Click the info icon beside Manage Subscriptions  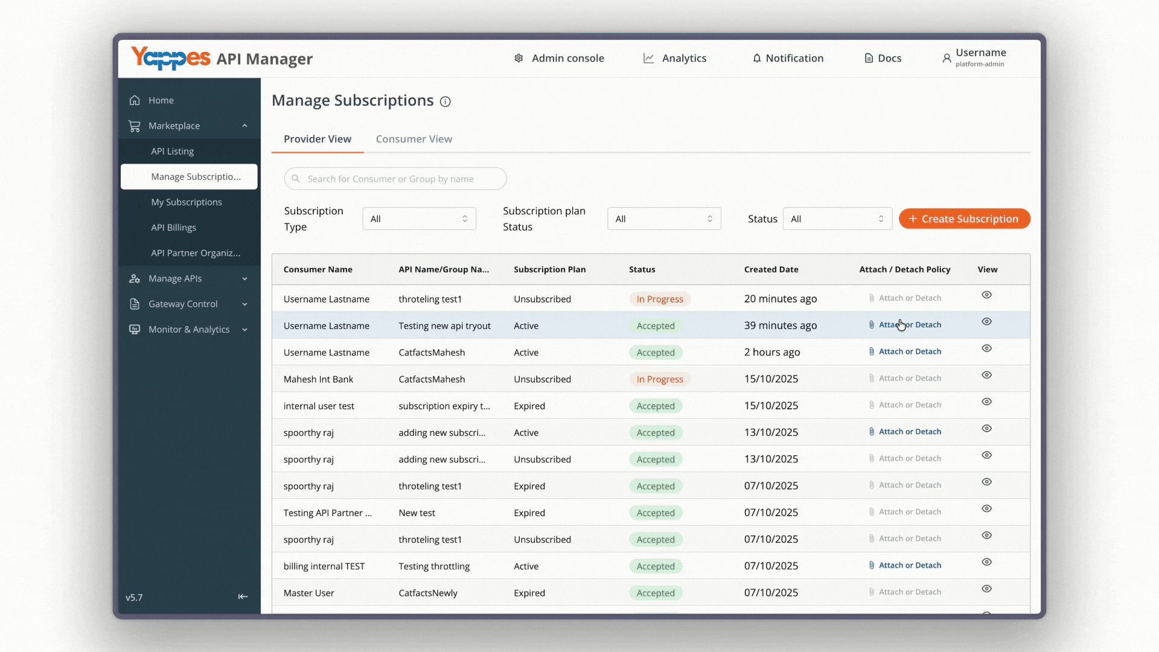[445, 101]
